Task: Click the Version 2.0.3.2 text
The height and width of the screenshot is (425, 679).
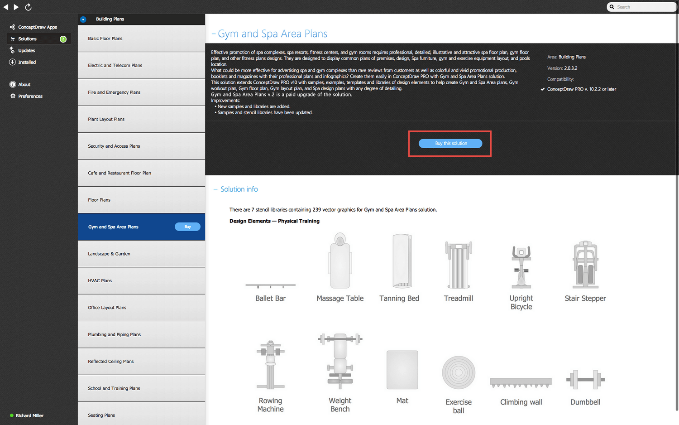Action: click(x=562, y=68)
